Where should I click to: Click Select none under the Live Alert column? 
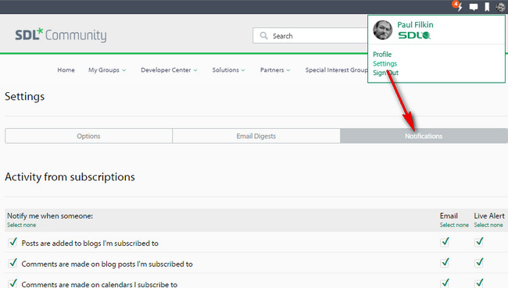coord(488,225)
